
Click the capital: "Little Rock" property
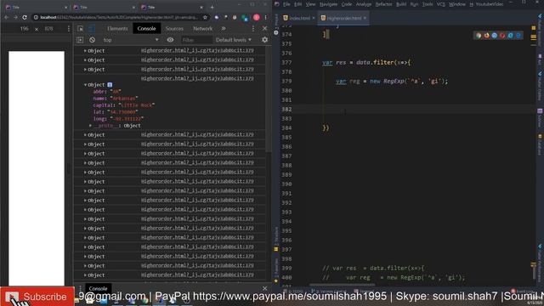coord(124,105)
